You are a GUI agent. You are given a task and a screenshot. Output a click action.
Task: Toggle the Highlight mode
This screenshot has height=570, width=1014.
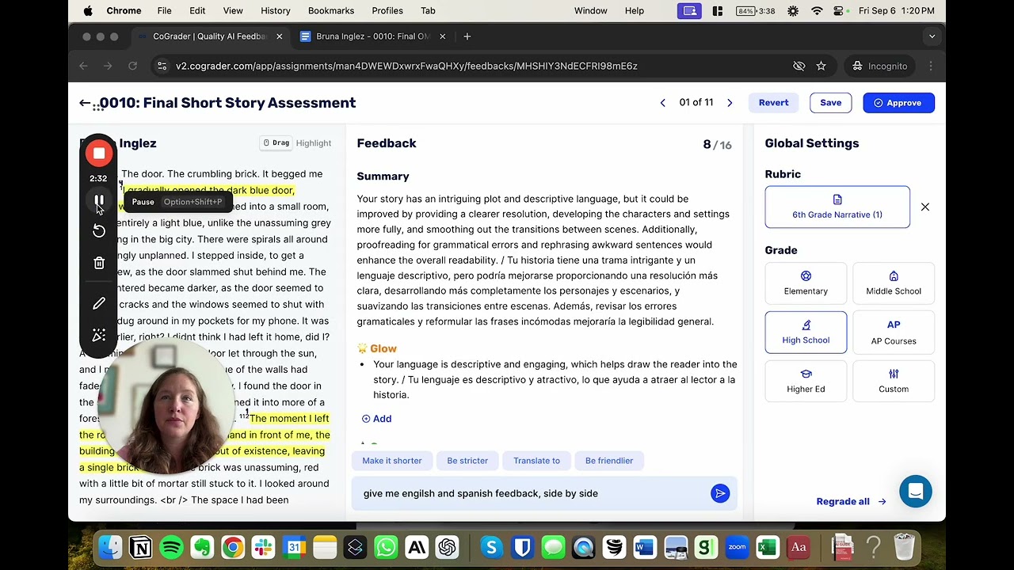(x=314, y=143)
